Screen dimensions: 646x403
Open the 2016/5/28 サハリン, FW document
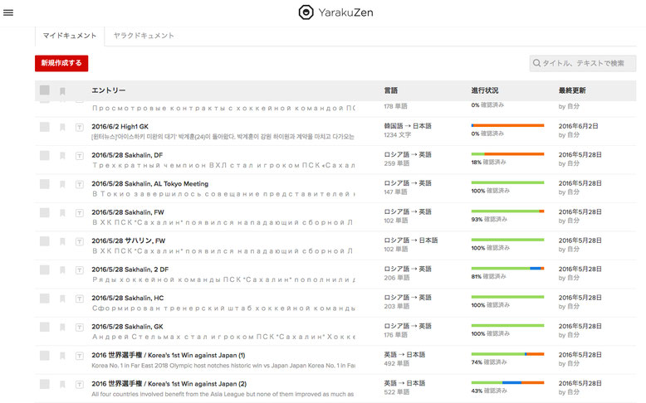pos(129,240)
